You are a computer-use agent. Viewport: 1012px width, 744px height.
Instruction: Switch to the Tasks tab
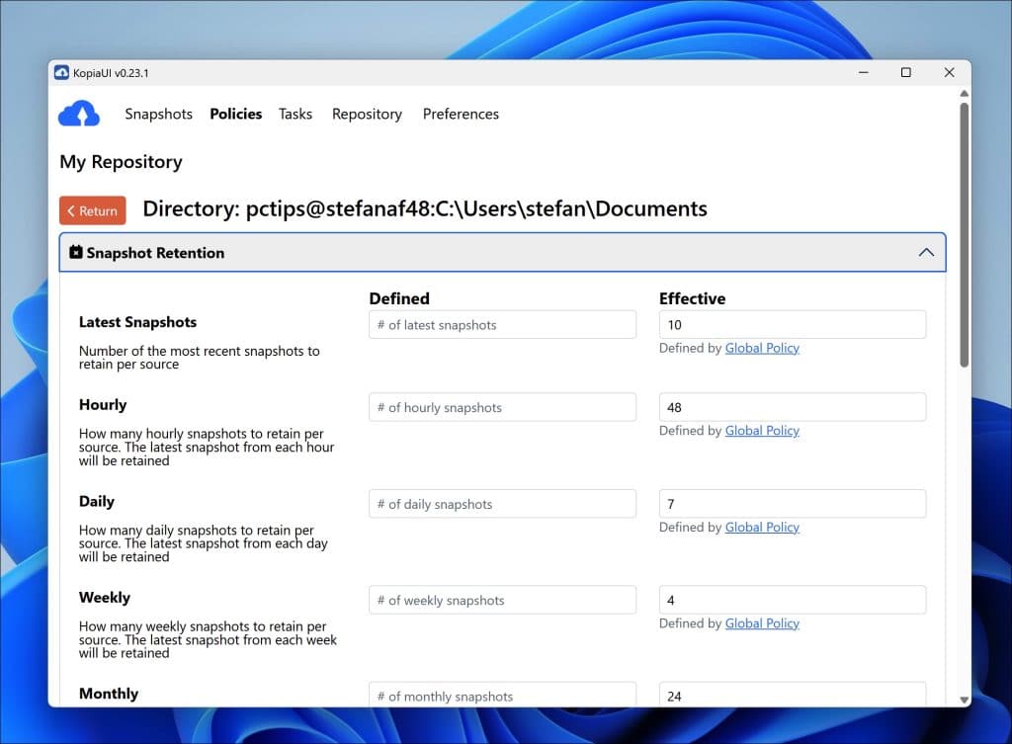pos(295,115)
